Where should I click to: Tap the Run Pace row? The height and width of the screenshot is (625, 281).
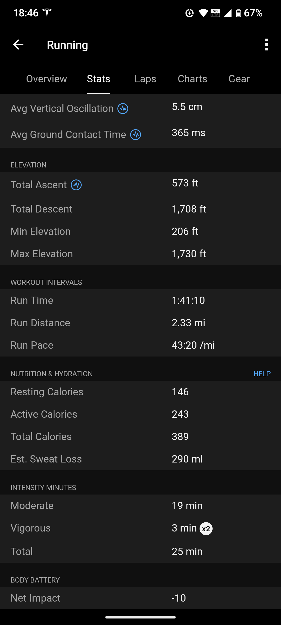(140, 345)
